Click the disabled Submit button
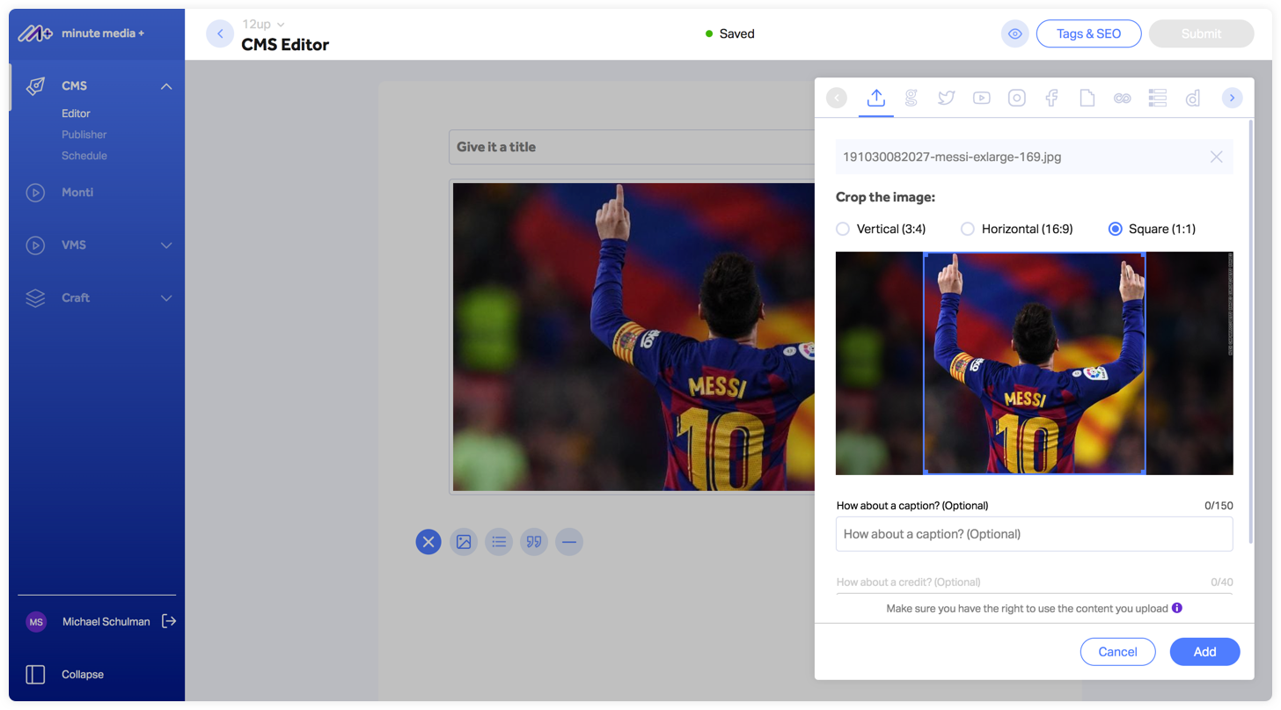 coord(1201,33)
